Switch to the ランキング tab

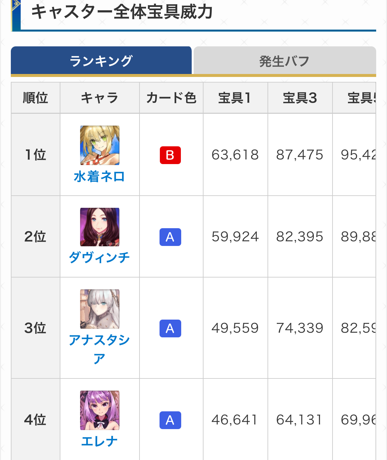pos(101,61)
